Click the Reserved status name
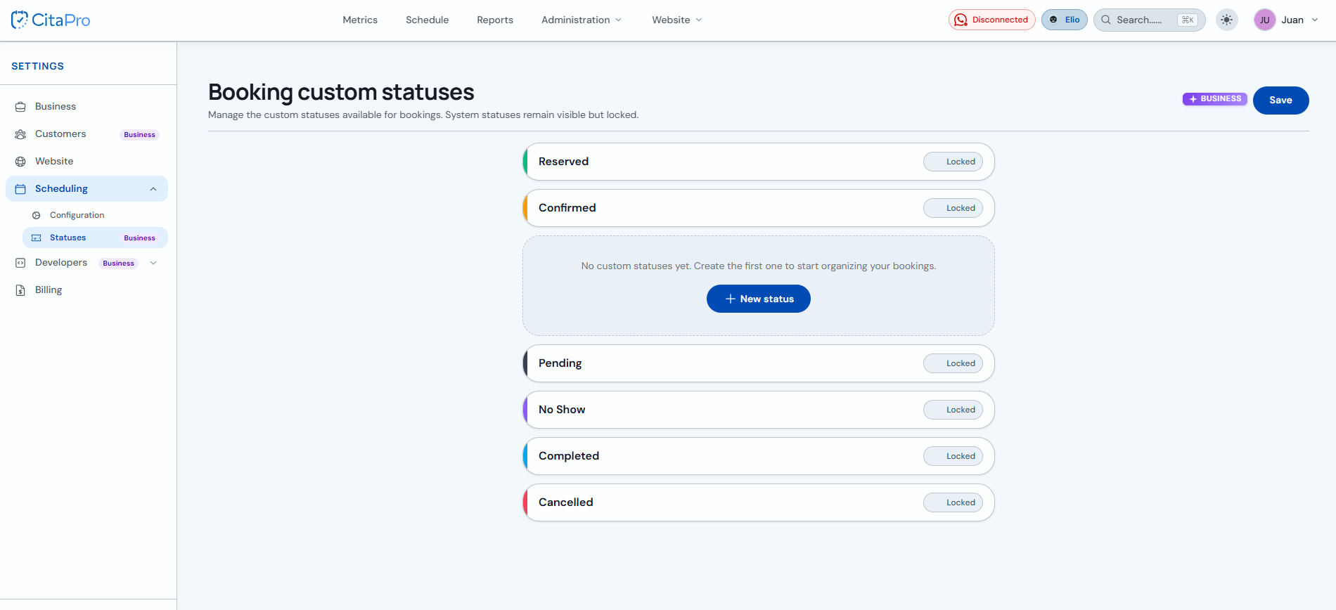 point(563,162)
